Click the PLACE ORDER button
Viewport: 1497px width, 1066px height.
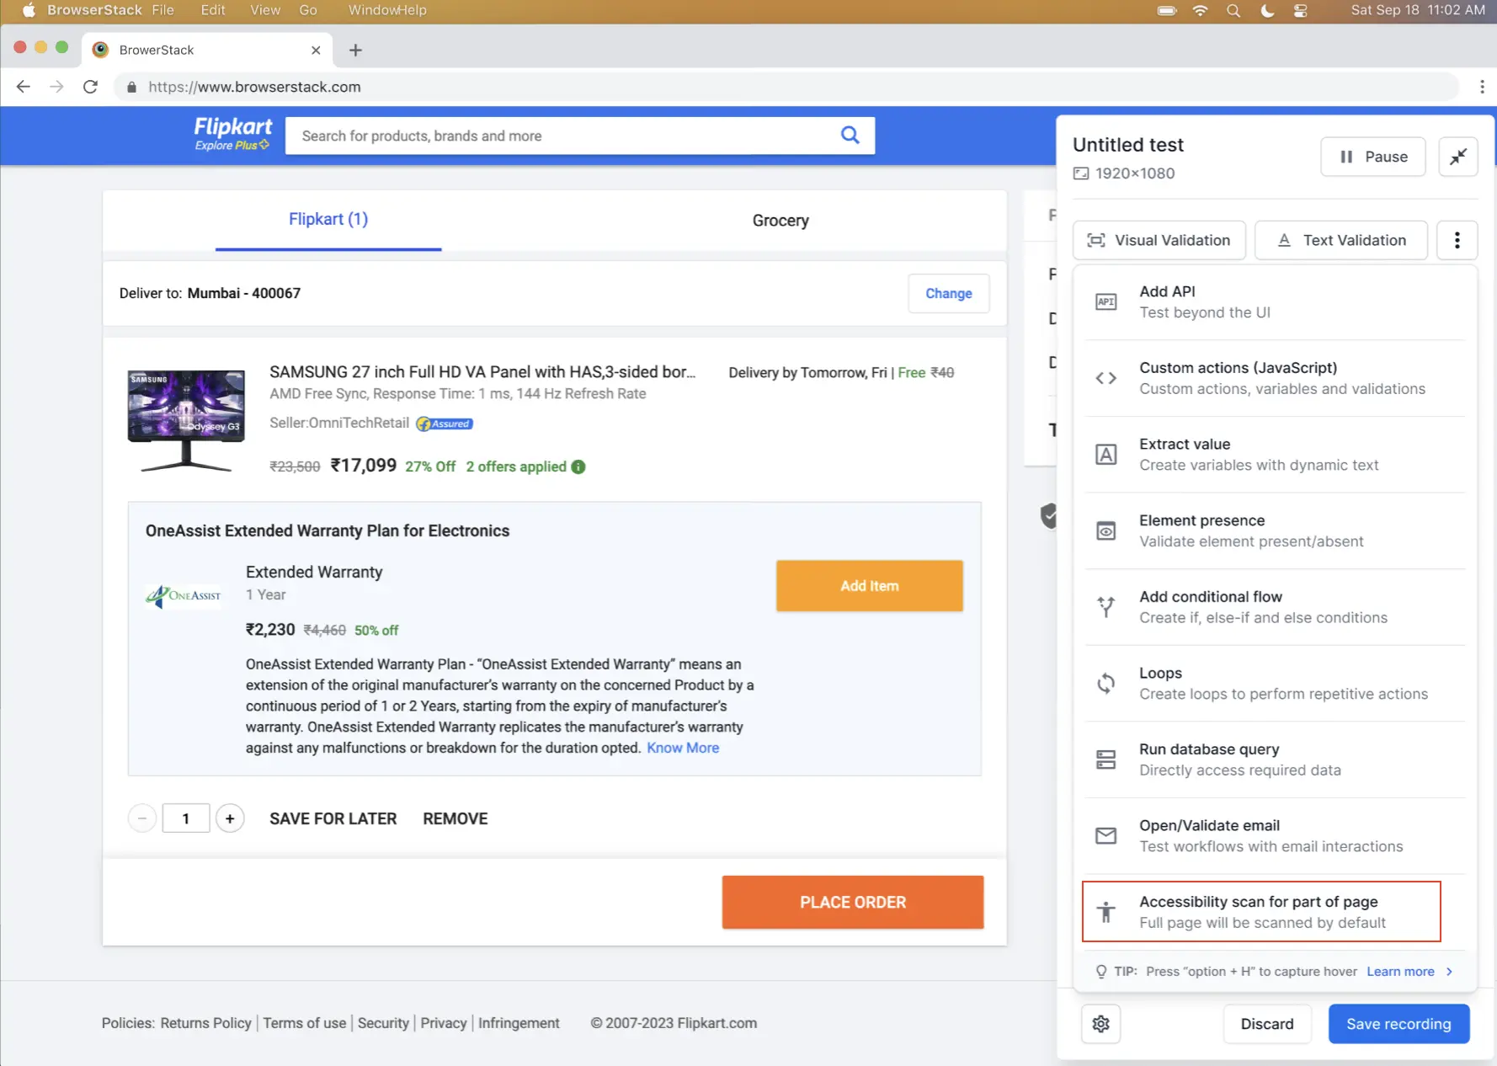click(852, 902)
